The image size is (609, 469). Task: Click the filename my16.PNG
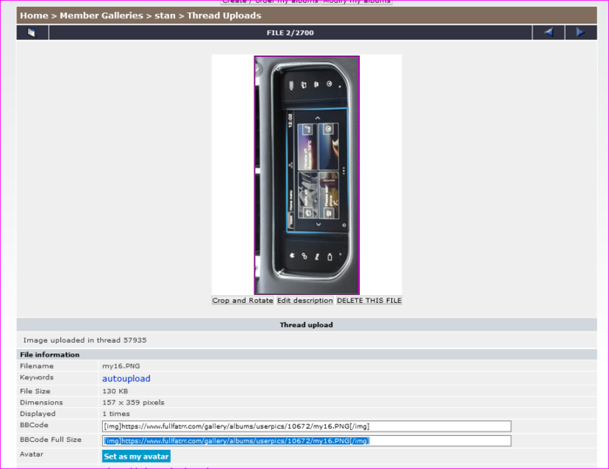click(121, 365)
